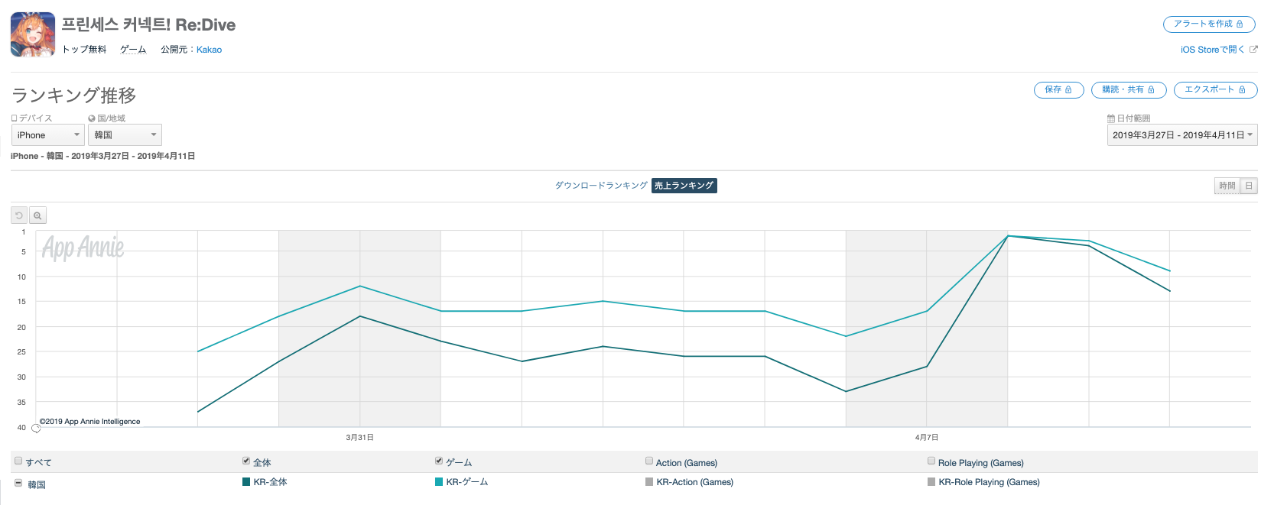1274x505 pixels.
Task: Click the KR-ゲーム teal color swatch
Action: coord(439,482)
